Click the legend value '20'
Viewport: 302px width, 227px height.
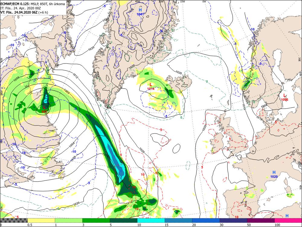(194, 225)
